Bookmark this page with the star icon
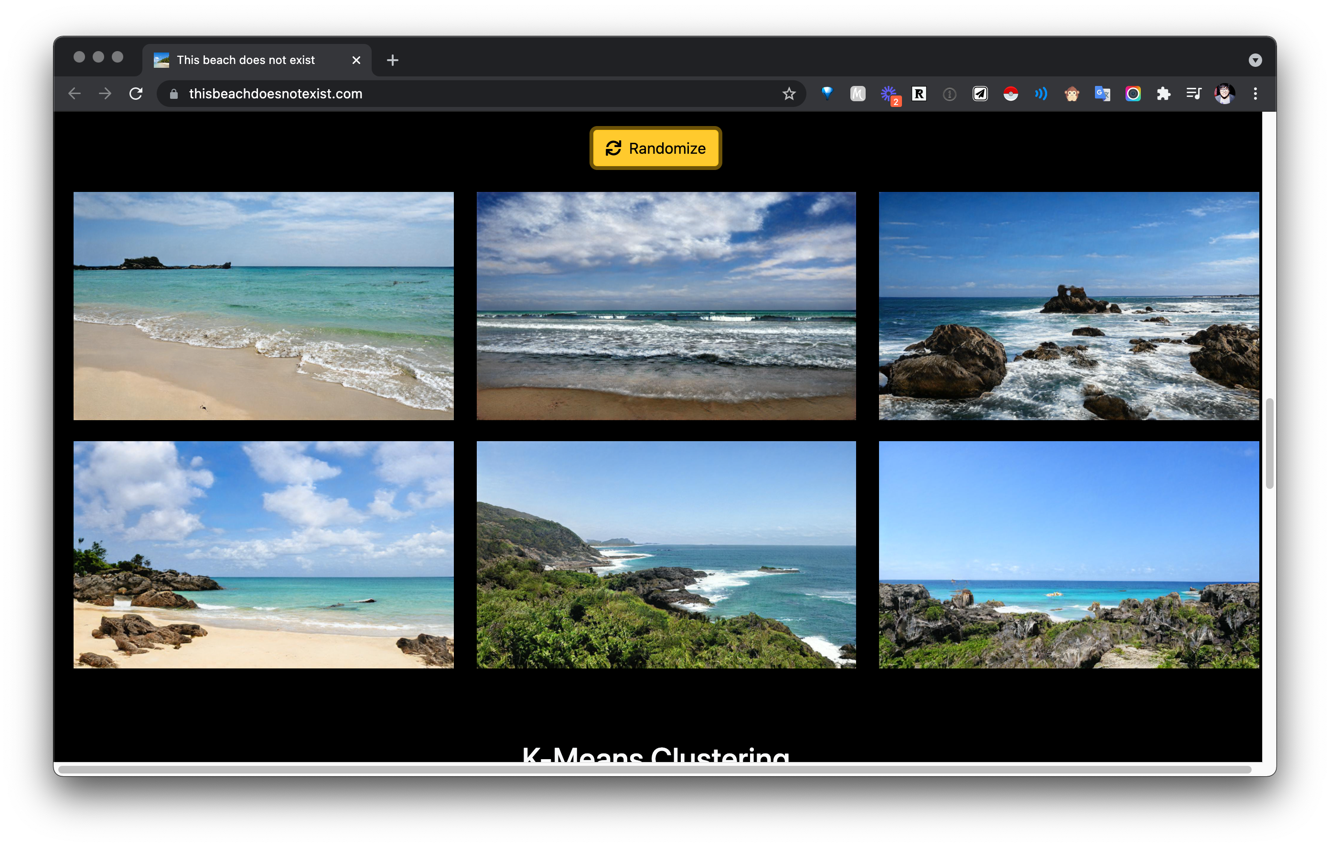 click(x=789, y=94)
